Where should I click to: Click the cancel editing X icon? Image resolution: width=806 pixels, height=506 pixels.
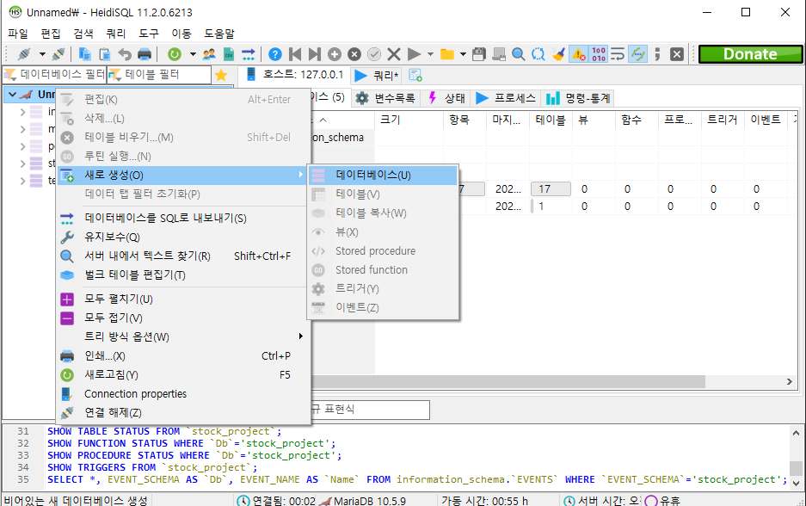(x=394, y=54)
